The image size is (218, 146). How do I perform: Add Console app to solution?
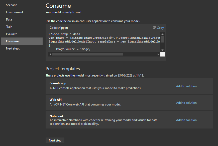pos(186,86)
